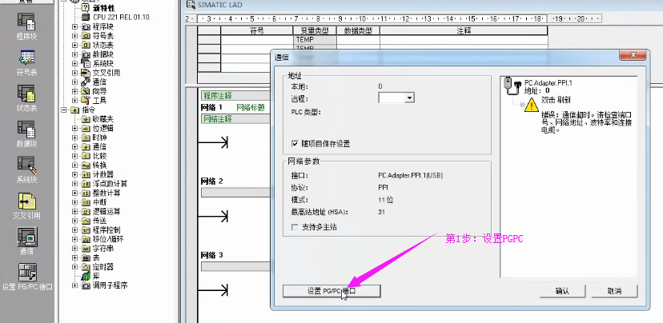Select 收藏夹 in the instruction tree

102,119
